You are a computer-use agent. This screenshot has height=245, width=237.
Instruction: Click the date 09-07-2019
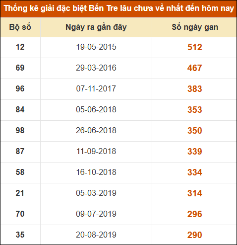(96, 214)
